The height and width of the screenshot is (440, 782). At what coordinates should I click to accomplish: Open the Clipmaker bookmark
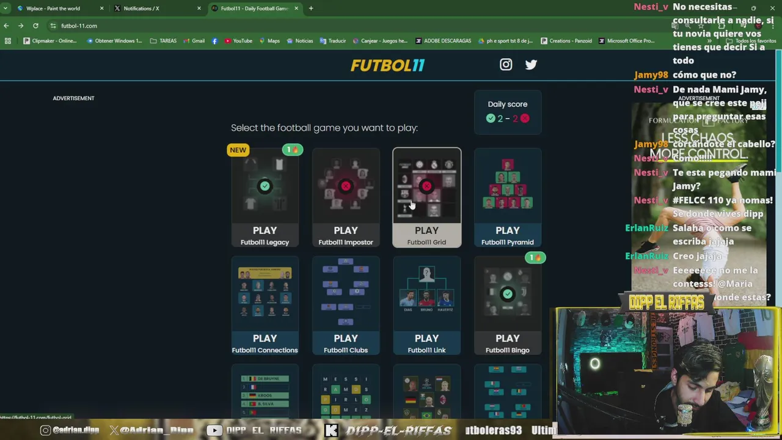[50, 41]
